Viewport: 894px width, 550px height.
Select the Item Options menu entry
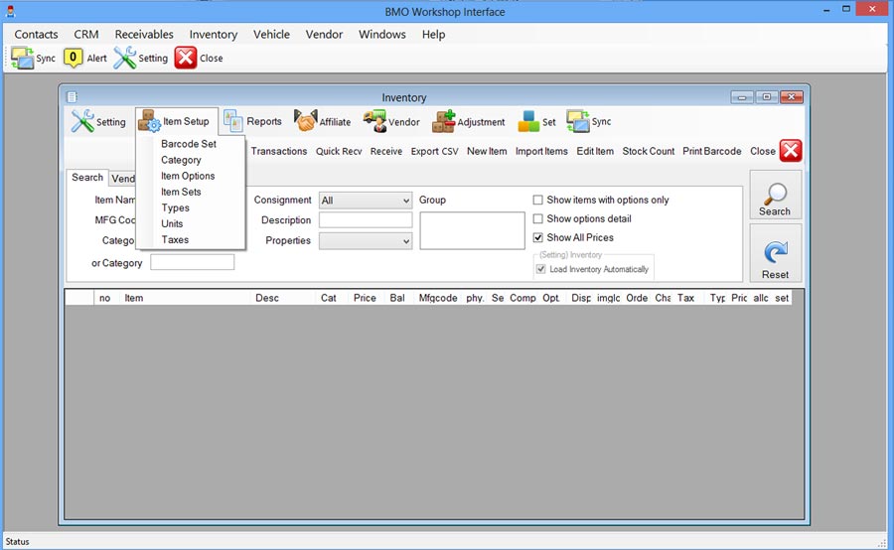tap(188, 176)
